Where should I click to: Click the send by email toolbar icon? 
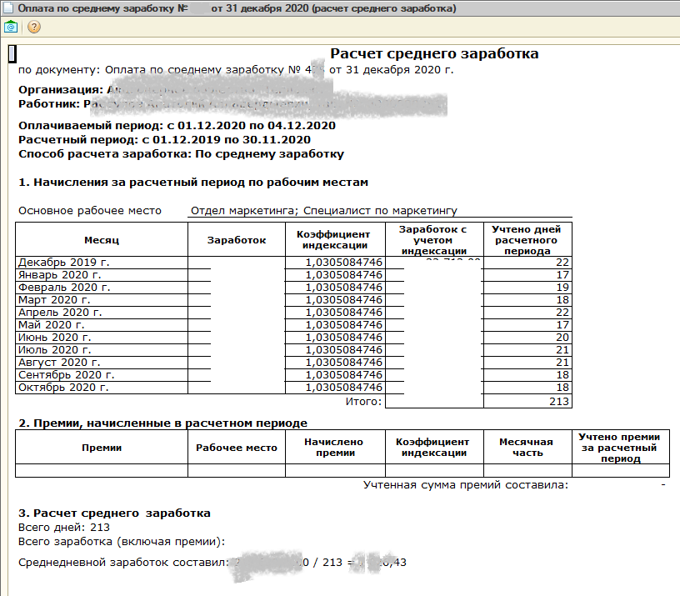11,27
